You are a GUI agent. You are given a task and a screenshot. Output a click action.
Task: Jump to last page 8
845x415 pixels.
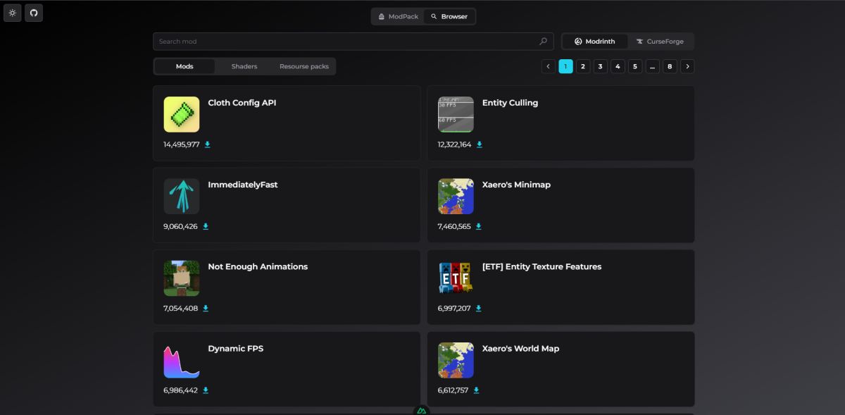pyautogui.click(x=670, y=66)
